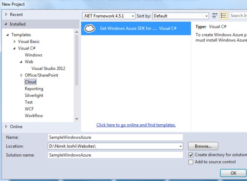Open the Location path dropdown arrow
Image resolution: width=247 pixels, height=181 pixels.
click(x=180, y=146)
